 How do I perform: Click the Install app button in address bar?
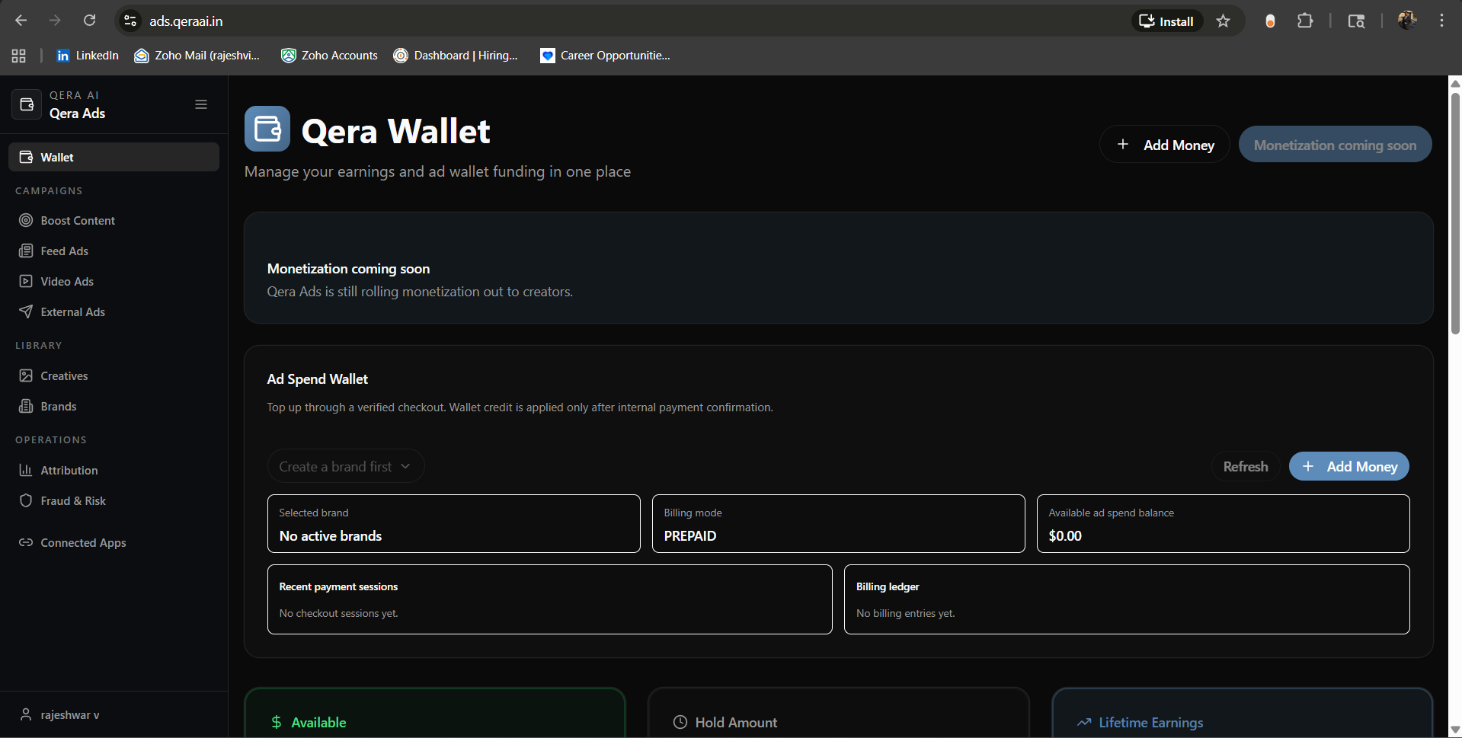pyautogui.click(x=1166, y=21)
